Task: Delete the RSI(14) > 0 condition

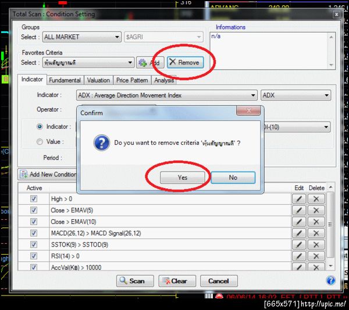Action: pos(316,256)
